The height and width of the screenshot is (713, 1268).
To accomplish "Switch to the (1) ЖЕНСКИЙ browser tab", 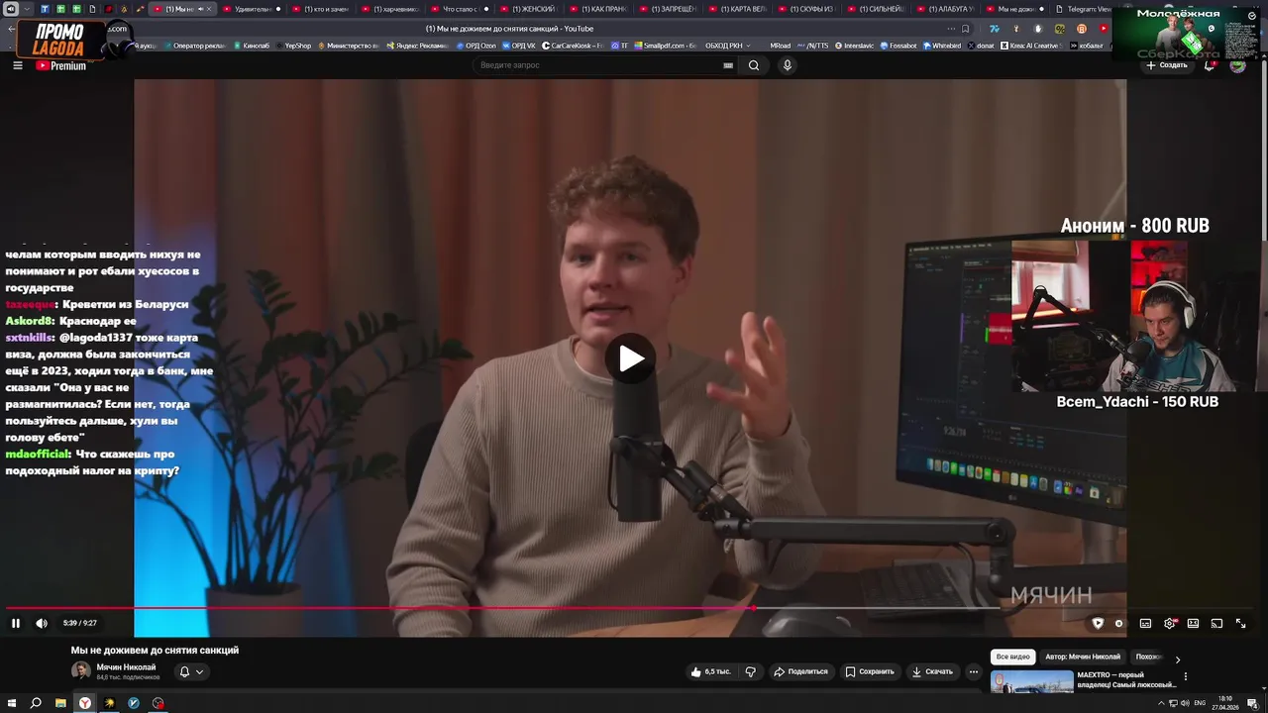I will (x=530, y=9).
